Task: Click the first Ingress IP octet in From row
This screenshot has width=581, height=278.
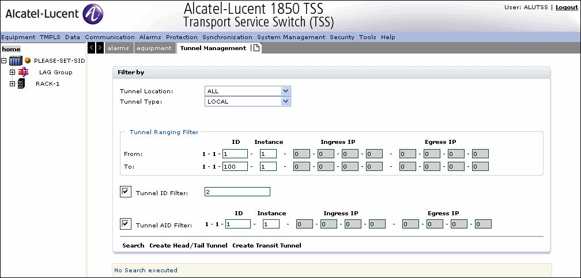Action: click(x=301, y=154)
